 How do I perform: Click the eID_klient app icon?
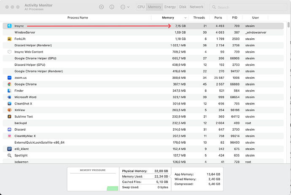click(9, 149)
